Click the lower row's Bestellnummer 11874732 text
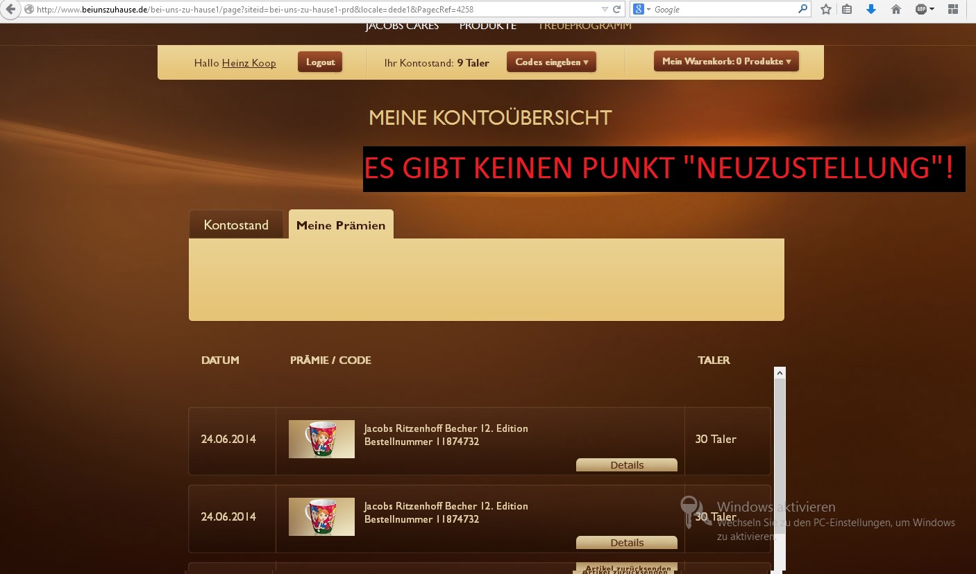Screen dimensions: 976x574 421,519
